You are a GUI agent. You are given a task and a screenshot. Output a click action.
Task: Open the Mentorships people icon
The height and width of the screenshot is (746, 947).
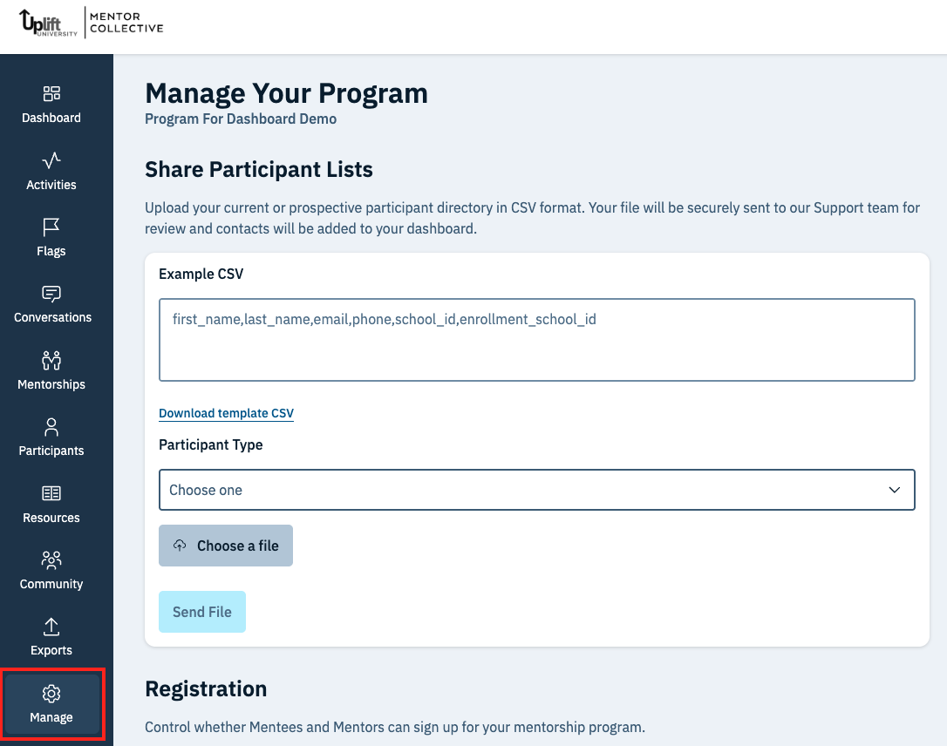point(51,360)
